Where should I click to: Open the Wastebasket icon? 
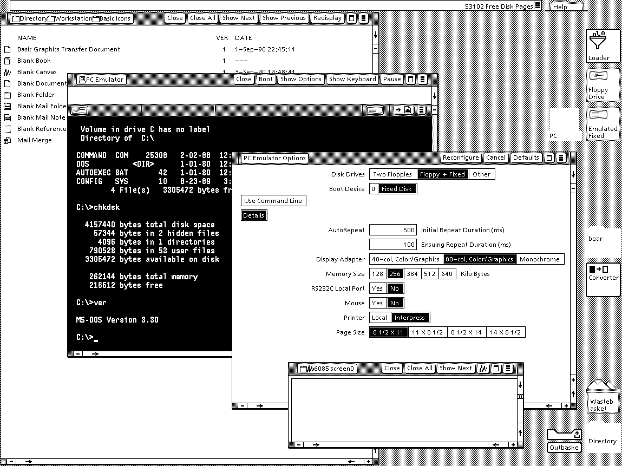click(603, 398)
